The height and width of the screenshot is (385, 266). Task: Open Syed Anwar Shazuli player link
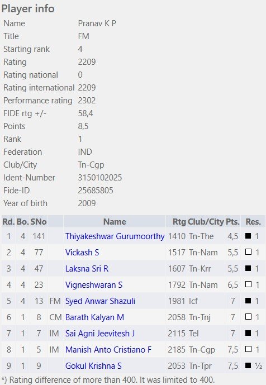[x=100, y=301]
